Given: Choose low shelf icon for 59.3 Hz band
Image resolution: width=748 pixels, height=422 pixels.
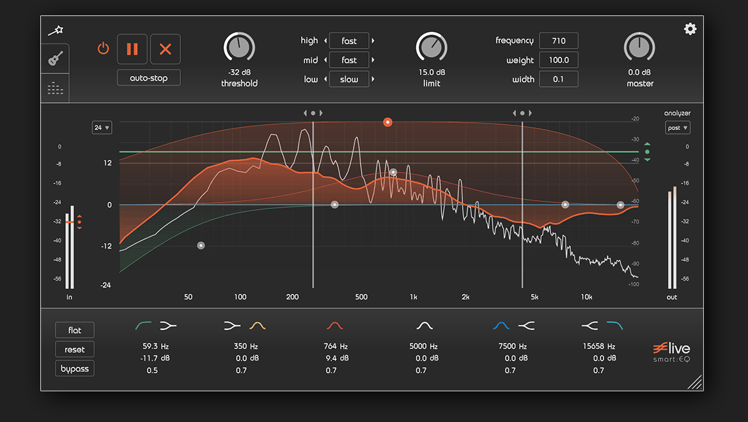Looking at the screenshot, I should coord(168,325).
